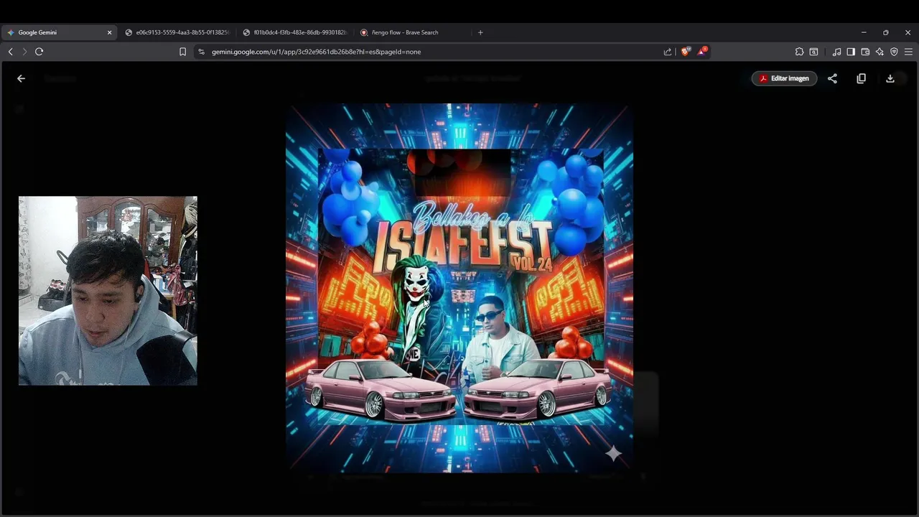Open the extensions puzzle icon
919x517 pixels.
tap(799, 52)
